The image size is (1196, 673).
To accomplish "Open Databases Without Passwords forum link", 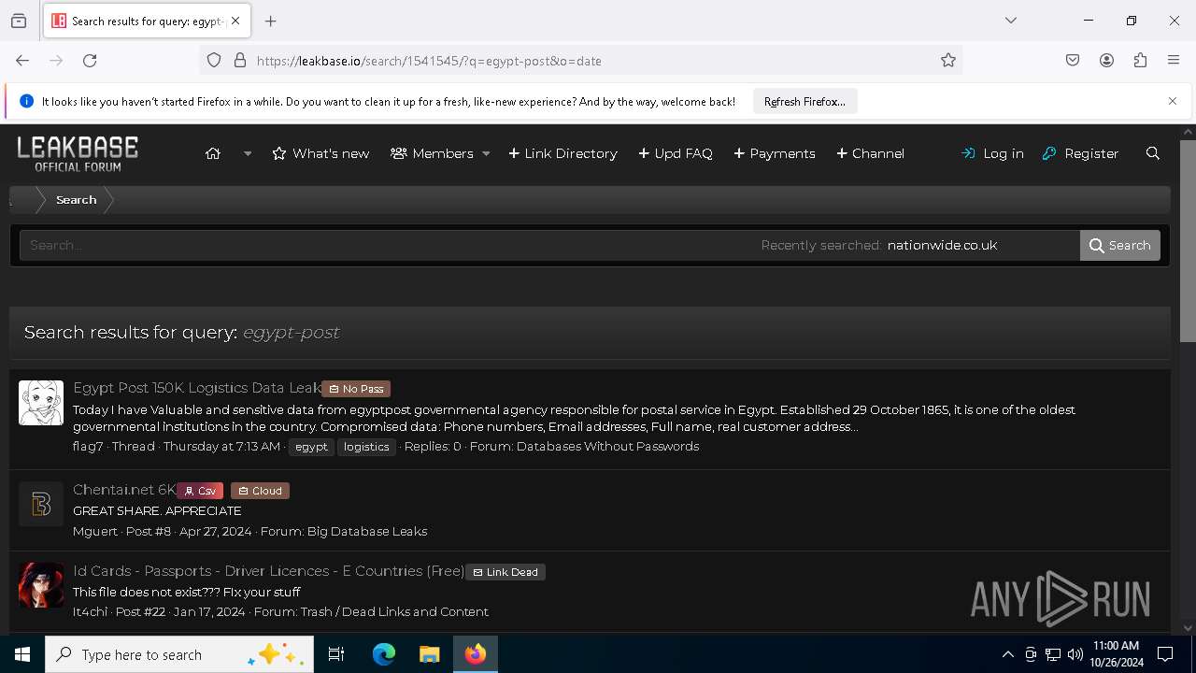I will (x=607, y=447).
